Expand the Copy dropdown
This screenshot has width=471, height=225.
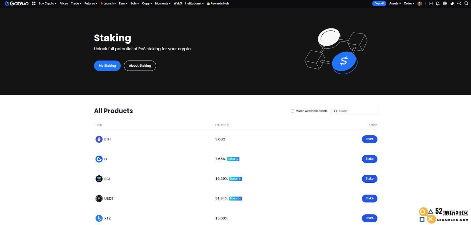[147, 4]
